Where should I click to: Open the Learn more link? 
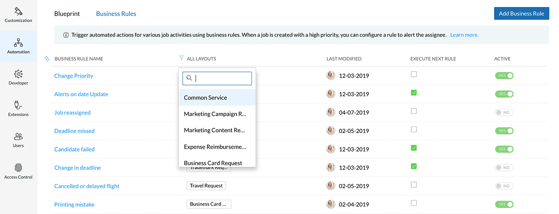[x=464, y=35]
